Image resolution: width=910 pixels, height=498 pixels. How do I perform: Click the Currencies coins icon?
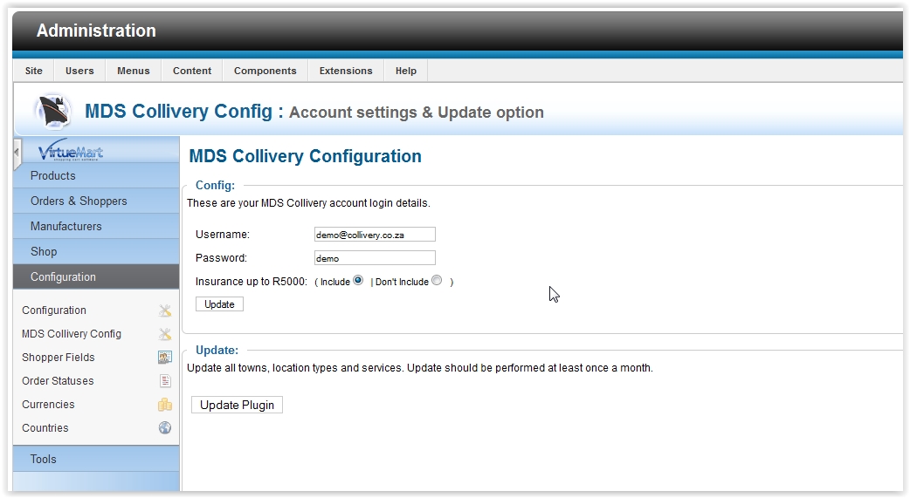(x=165, y=405)
